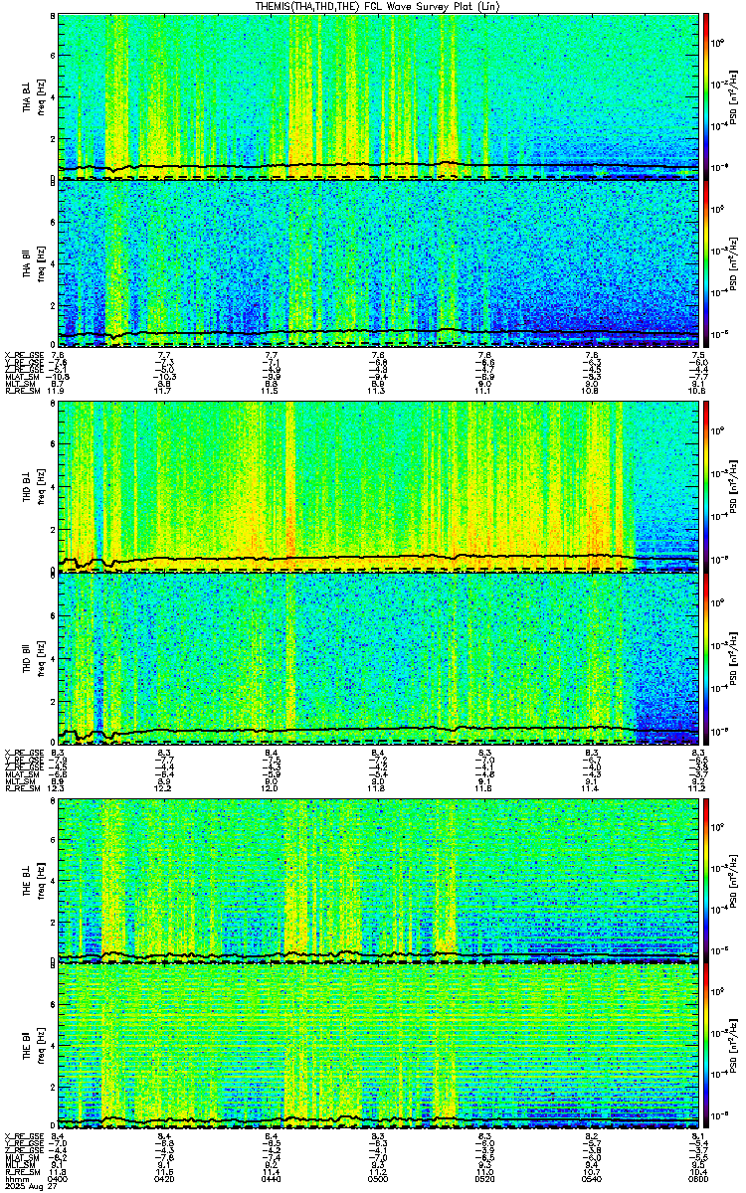This screenshot has width=746, height=1193.
Task: Click the 0540 time tick label
Action: (592, 1179)
